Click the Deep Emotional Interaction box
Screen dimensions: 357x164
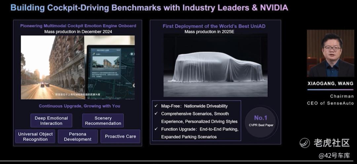(x=51, y=121)
